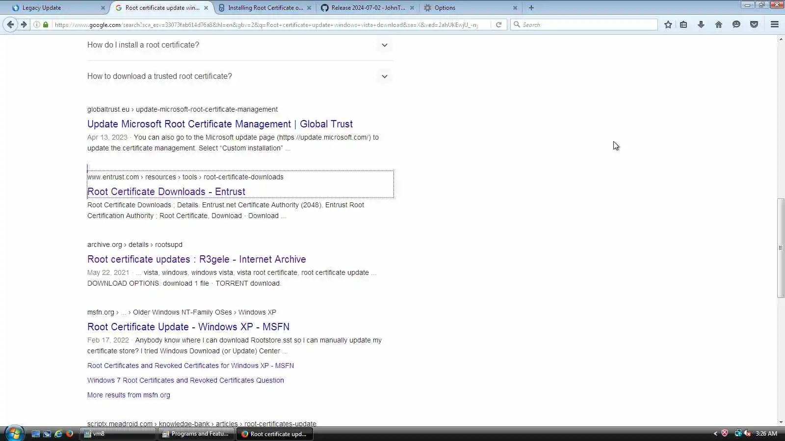Click the msfn.org Windows XP breadcrumb
The image size is (785, 441).
coord(182,312)
